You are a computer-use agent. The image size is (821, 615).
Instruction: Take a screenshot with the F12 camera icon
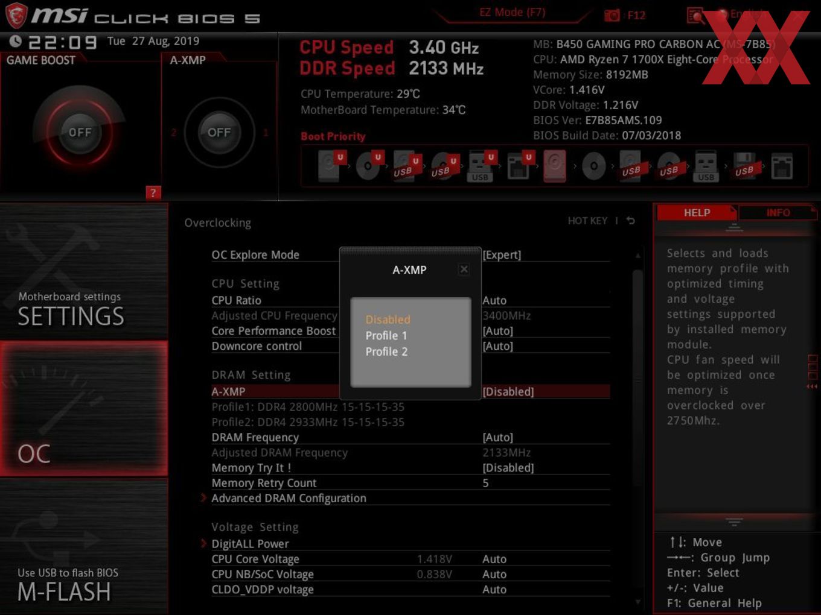tap(612, 15)
